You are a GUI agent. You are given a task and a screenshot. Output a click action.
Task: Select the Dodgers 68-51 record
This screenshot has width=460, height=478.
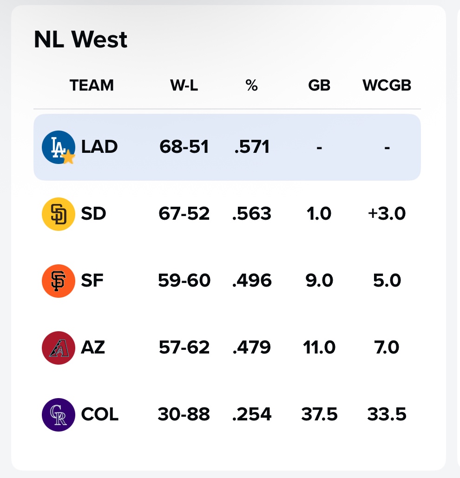184,147
